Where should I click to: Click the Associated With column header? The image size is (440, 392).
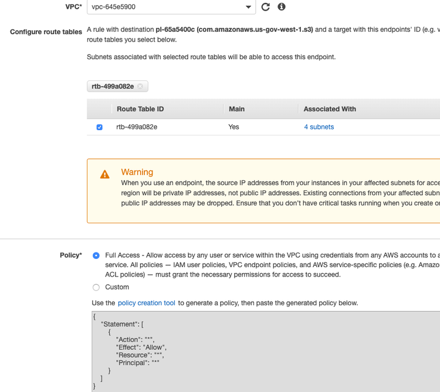tap(330, 109)
